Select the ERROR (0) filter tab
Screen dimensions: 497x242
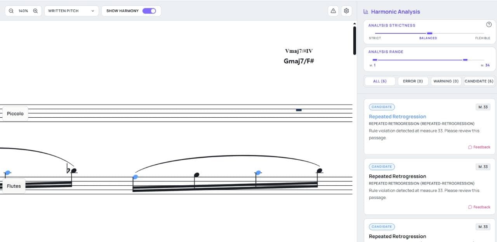pos(413,81)
